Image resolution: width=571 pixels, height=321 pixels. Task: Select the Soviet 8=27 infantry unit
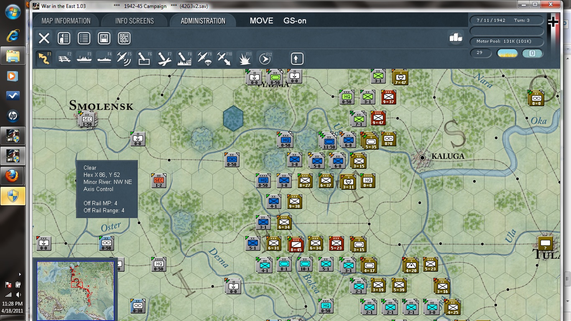pyautogui.click(x=305, y=181)
